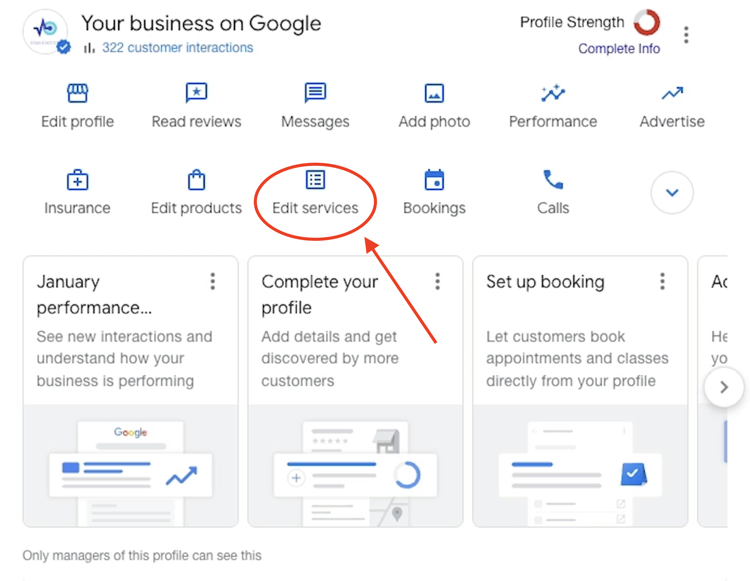
Task: Click the Calls phone icon
Action: (x=553, y=180)
